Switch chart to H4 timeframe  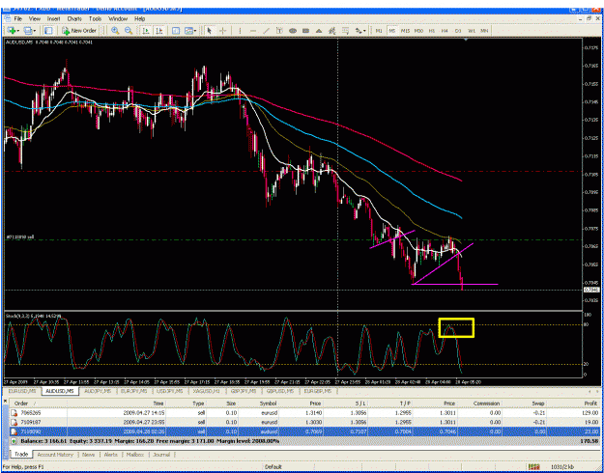[445, 30]
